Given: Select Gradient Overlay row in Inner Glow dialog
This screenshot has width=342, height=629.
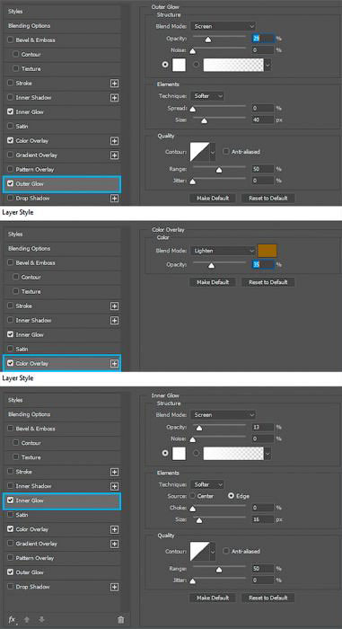Looking at the screenshot, I should point(62,544).
